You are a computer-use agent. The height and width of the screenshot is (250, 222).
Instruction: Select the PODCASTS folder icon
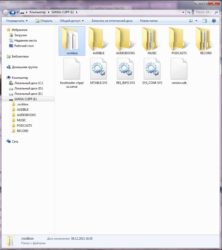pos(179,39)
